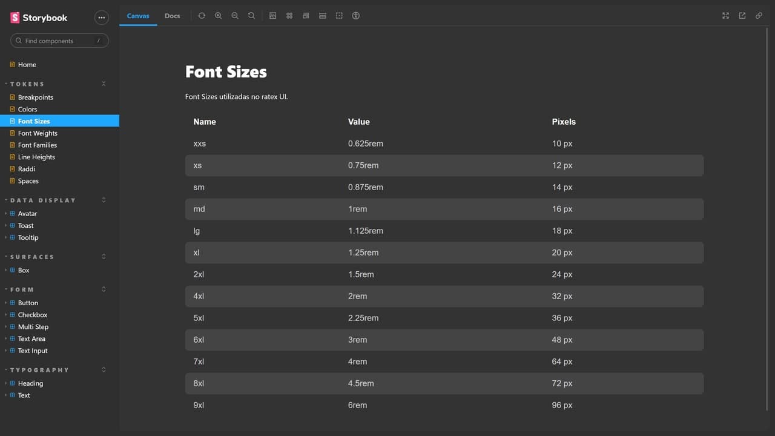Click the zoom out icon
The image size is (775, 436).
pos(235,16)
